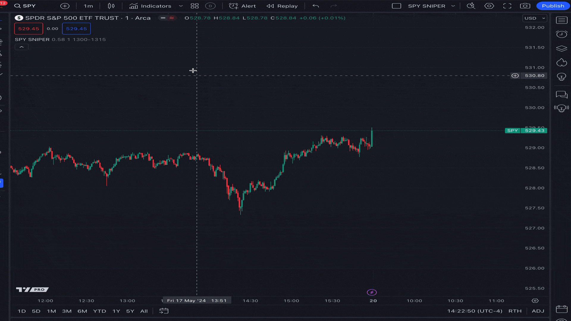This screenshot has width=571, height=321.
Task: Open layout setup rectangle icon
Action: 396,6
